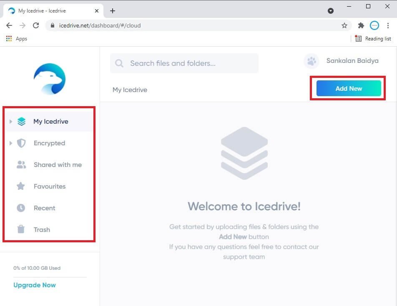Open a new browser tab
397x306 pixels.
click(113, 11)
